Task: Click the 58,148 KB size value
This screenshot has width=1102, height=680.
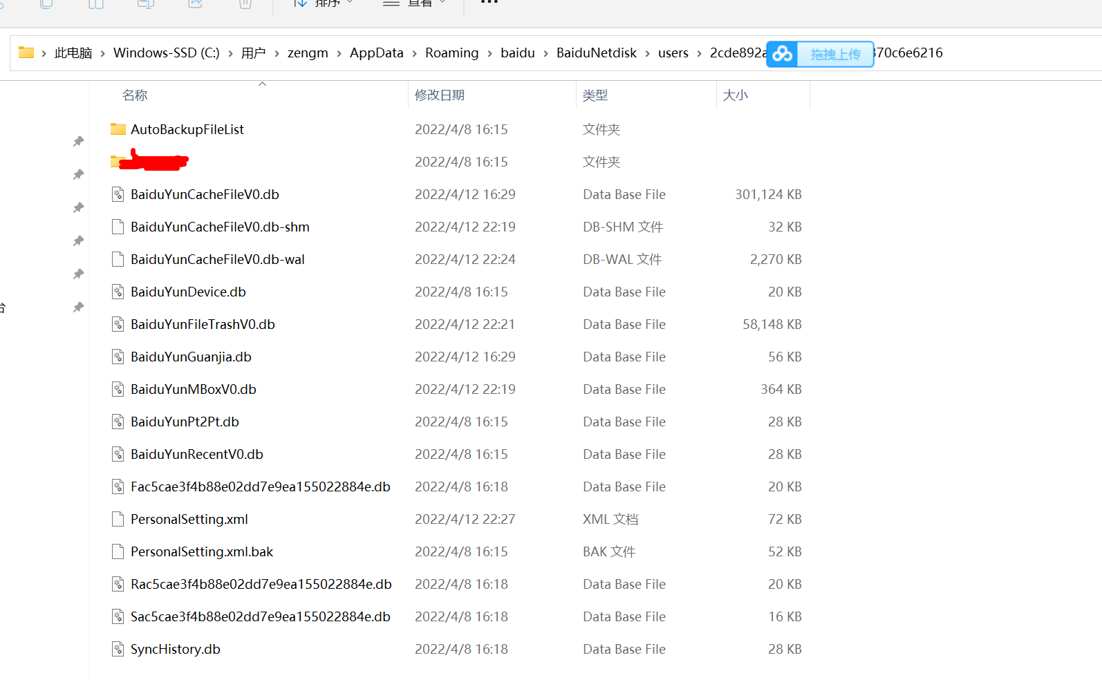Action: click(772, 324)
